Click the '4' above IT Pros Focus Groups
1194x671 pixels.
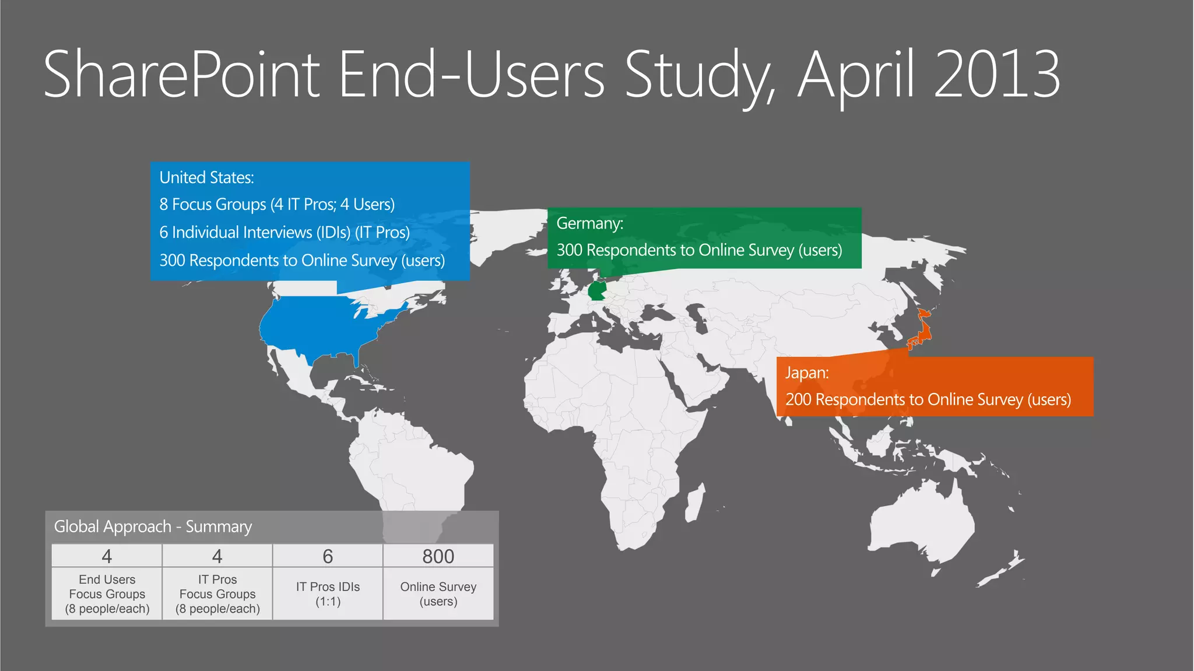coord(217,556)
